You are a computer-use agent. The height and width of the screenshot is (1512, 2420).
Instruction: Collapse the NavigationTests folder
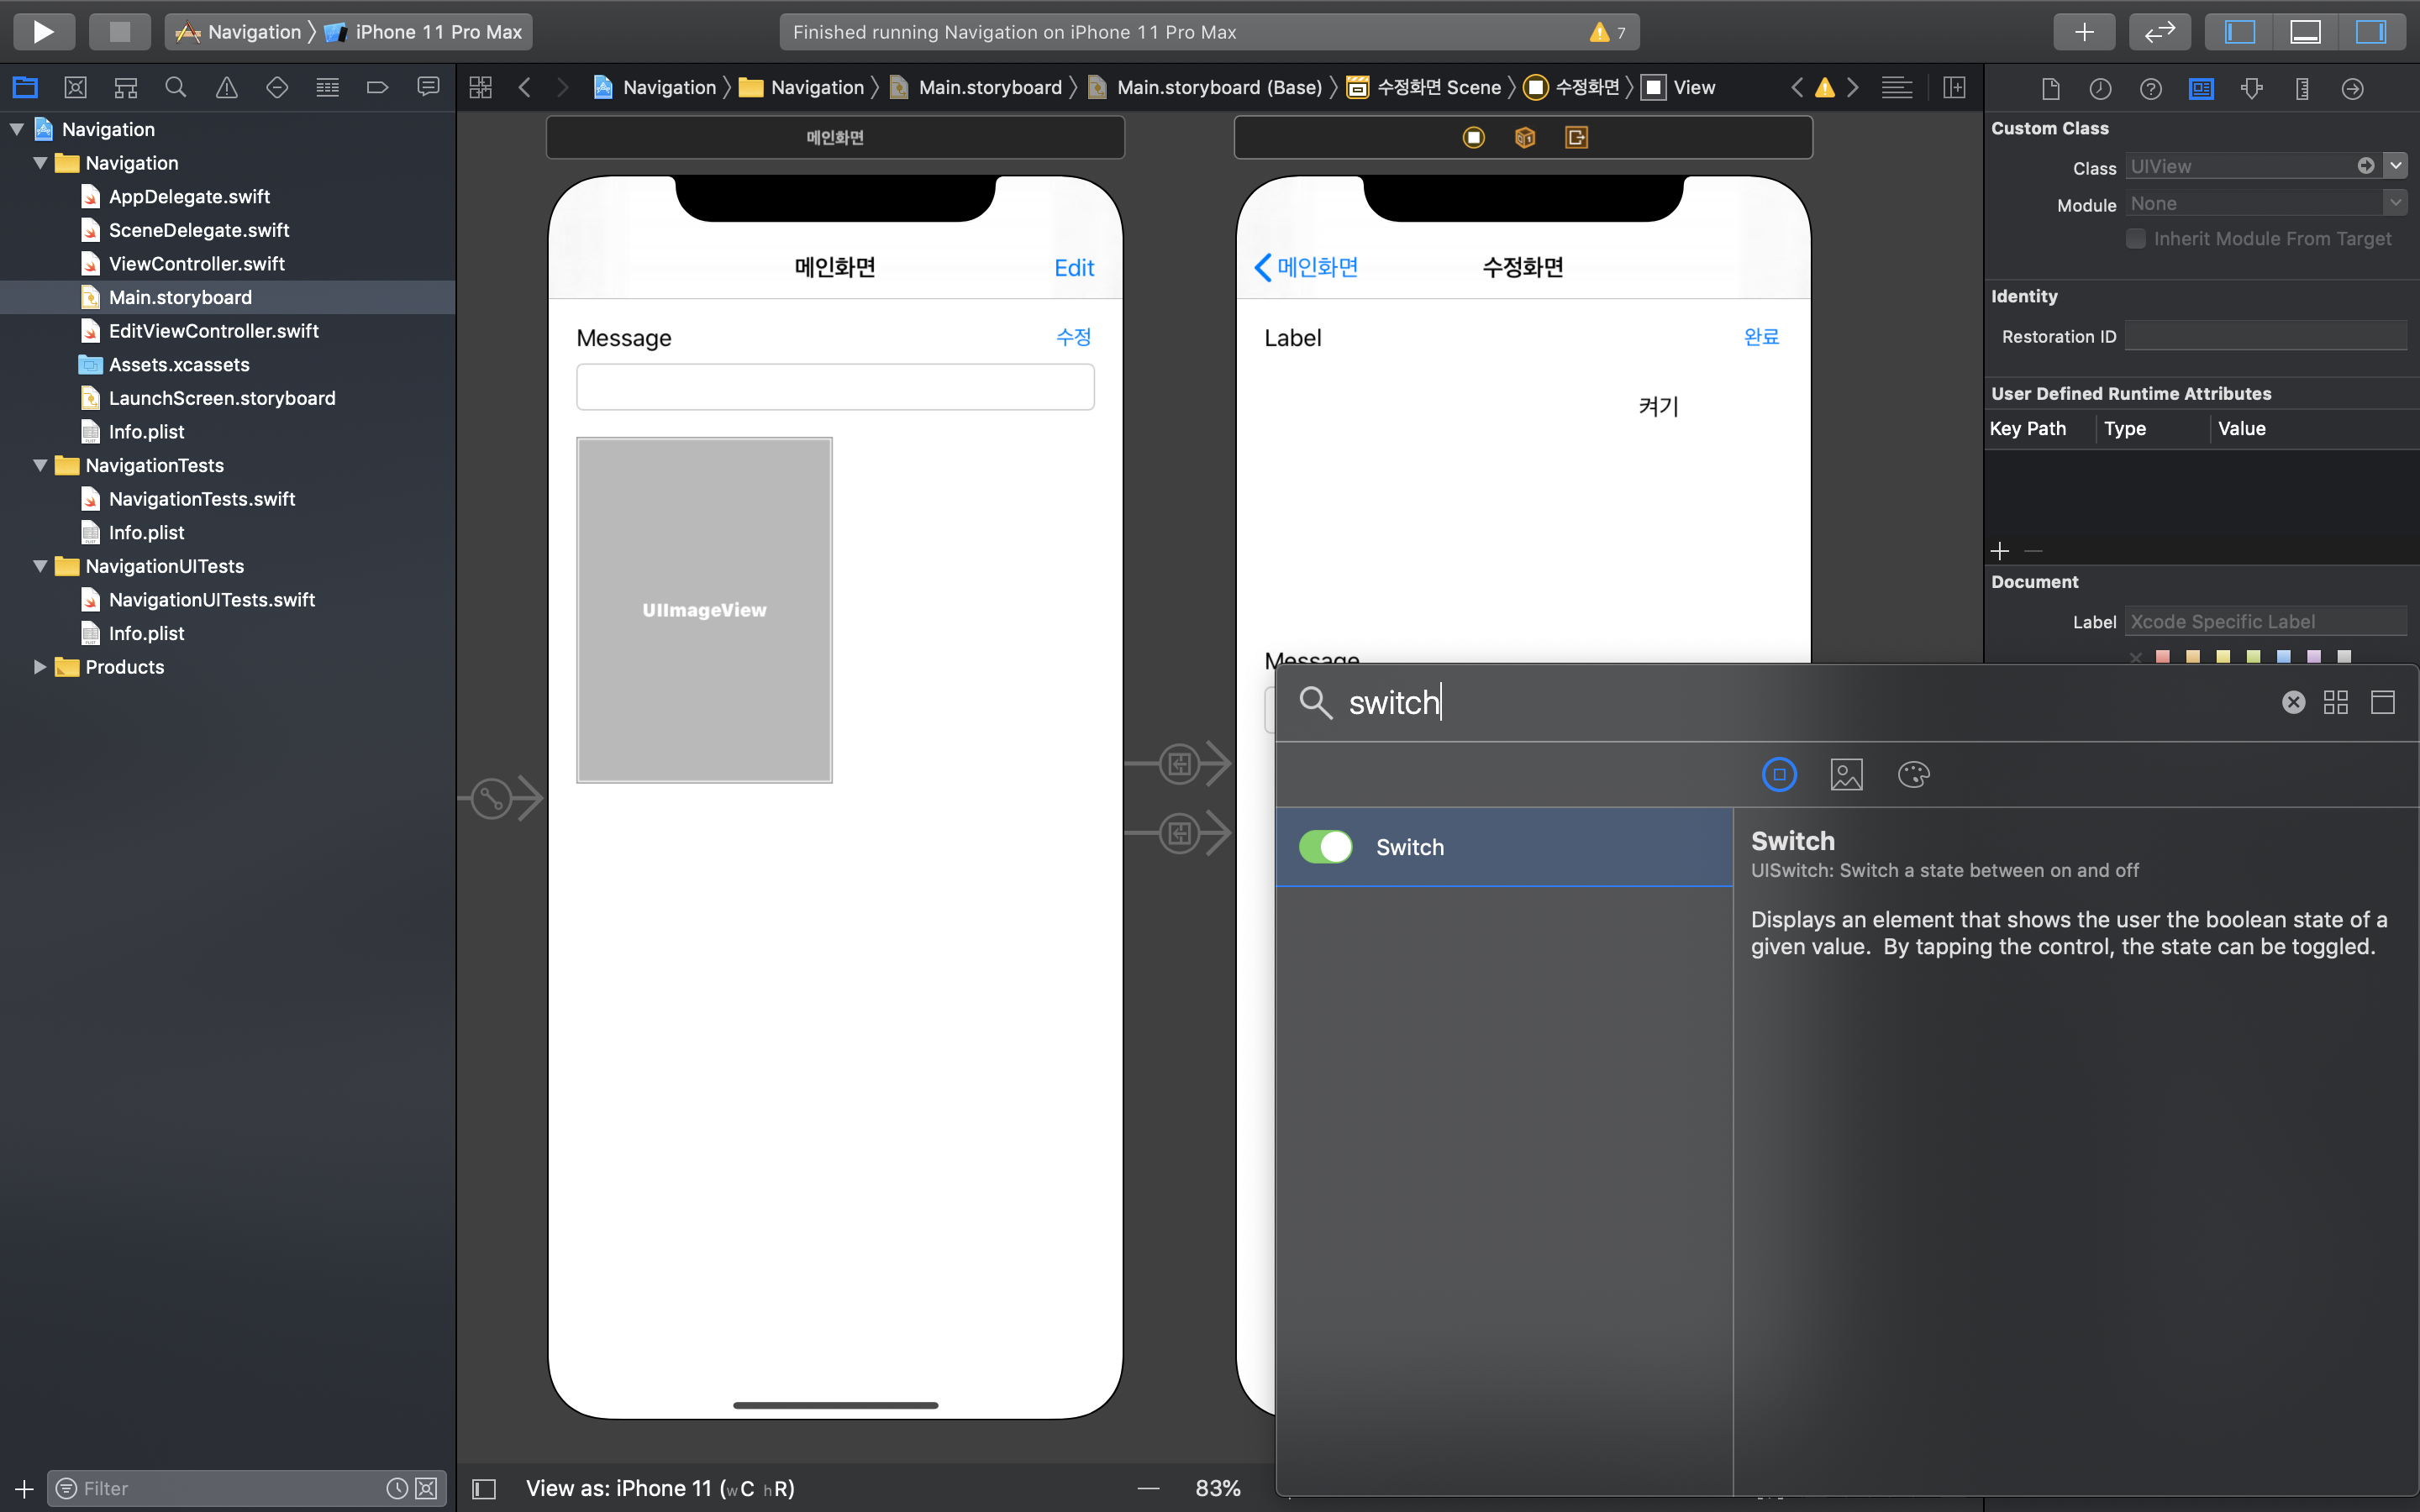click(x=40, y=465)
